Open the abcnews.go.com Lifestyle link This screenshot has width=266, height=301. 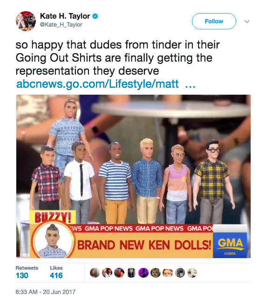pyautogui.click(x=106, y=84)
